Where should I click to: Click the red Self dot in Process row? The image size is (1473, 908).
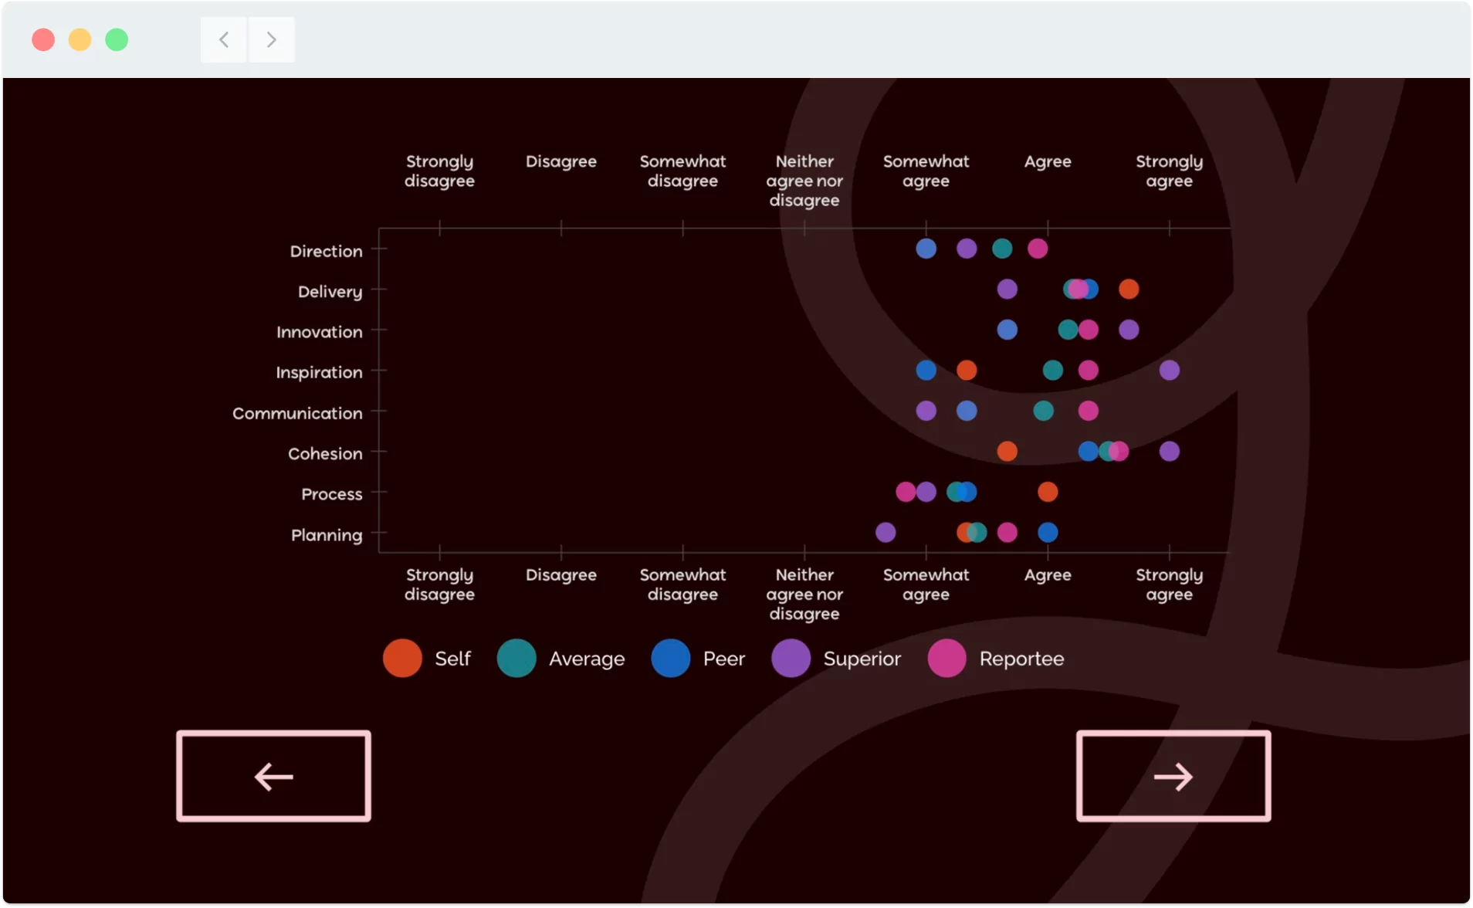[x=1048, y=492]
